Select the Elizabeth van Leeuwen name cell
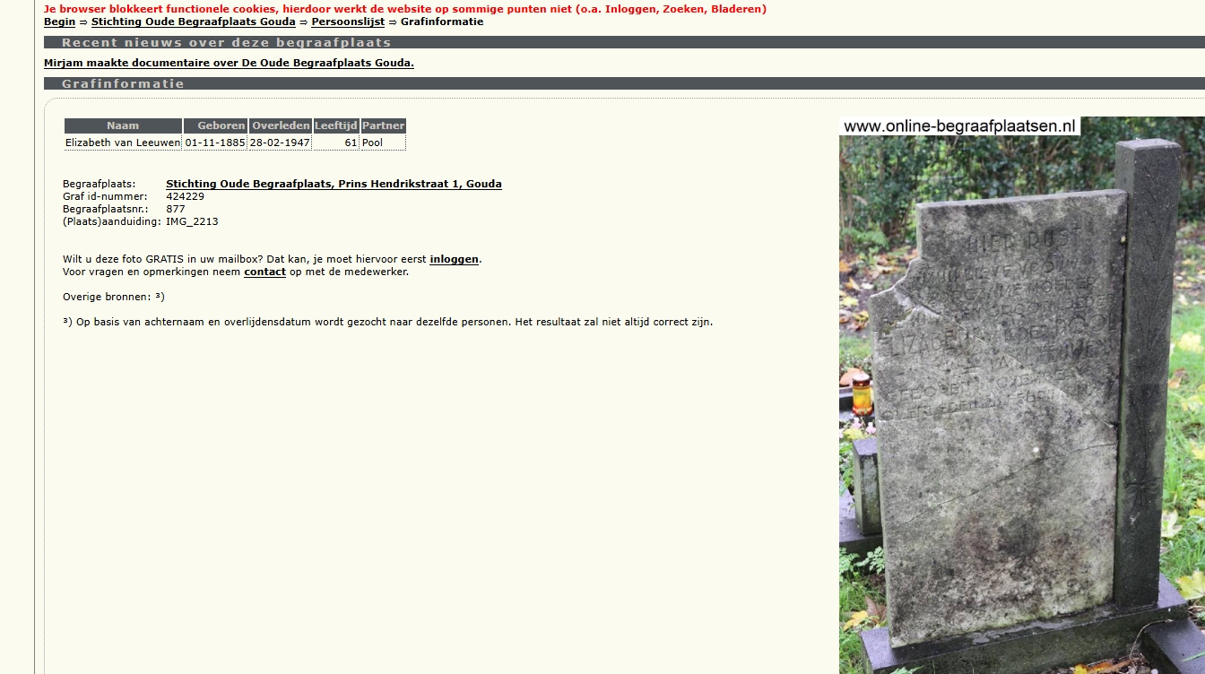This screenshot has width=1205, height=674. pyautogui.click(x=123, y=143)
